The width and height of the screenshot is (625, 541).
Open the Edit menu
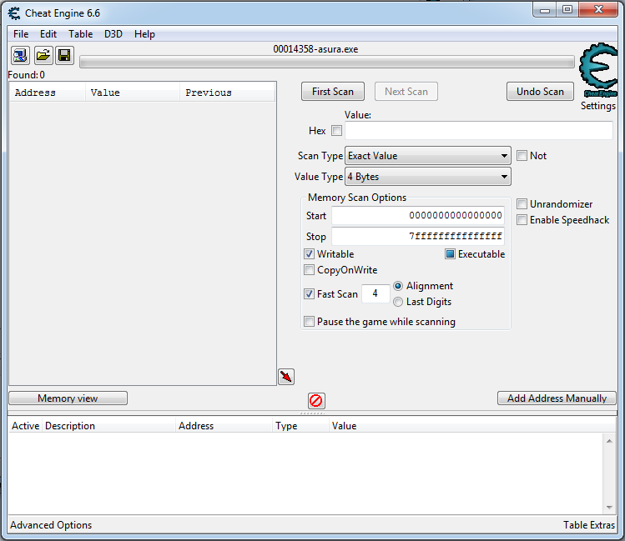coord(48,34)
